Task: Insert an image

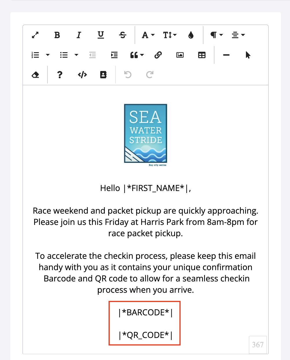Action: 180,55
